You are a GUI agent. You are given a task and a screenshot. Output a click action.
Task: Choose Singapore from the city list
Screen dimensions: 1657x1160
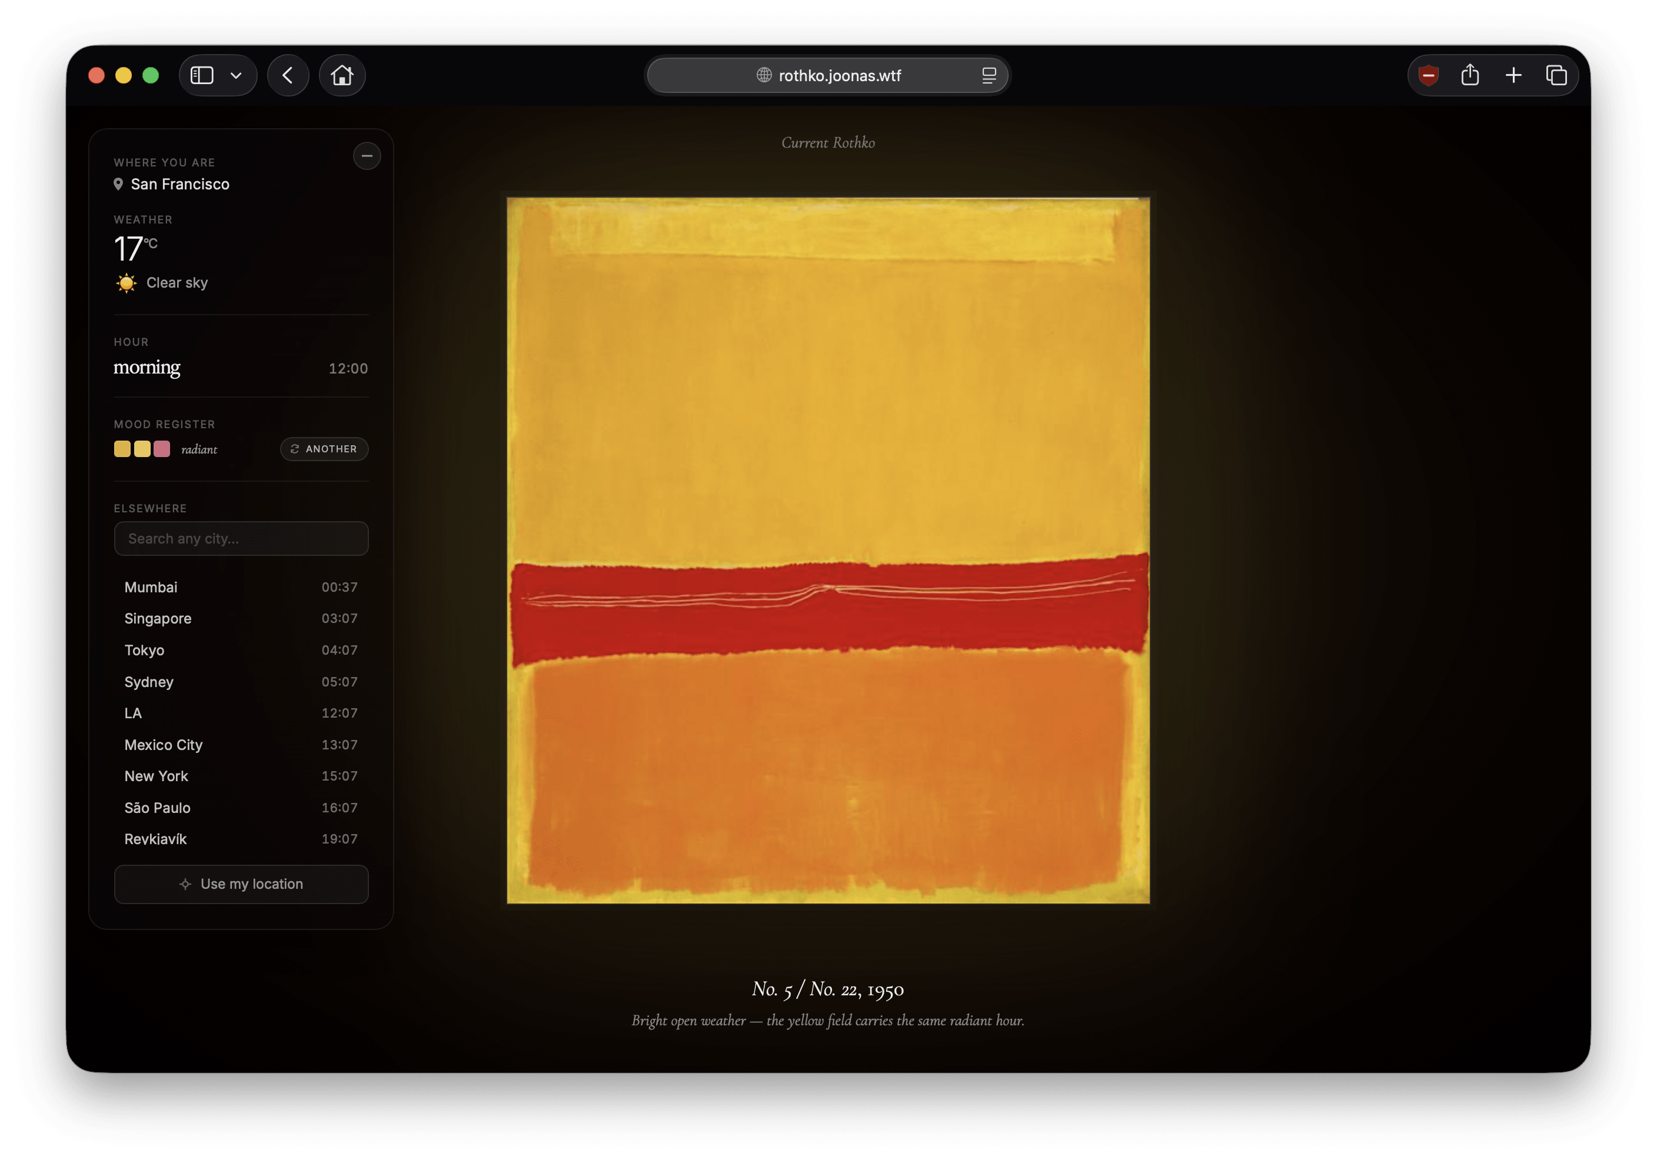click(x=241, y=618)
